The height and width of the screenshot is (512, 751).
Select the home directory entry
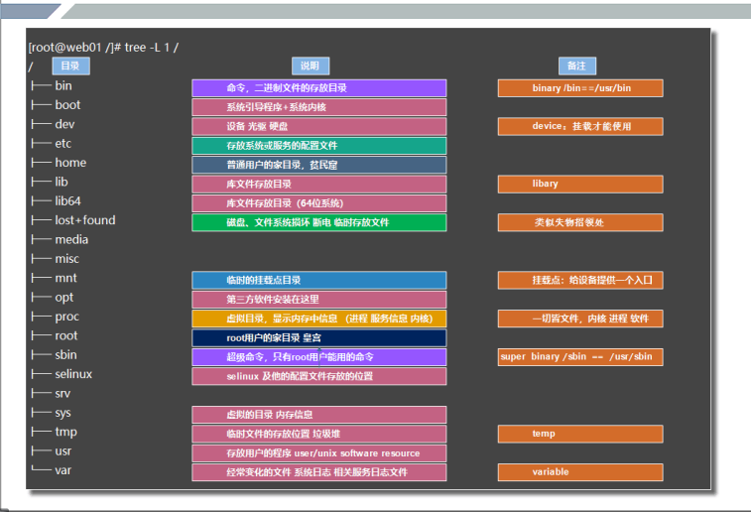[x=70, y=163]
